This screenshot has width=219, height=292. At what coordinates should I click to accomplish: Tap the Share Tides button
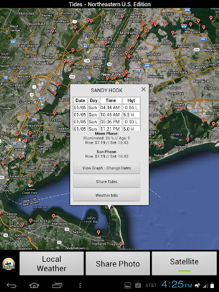click(x=107, y=181)
